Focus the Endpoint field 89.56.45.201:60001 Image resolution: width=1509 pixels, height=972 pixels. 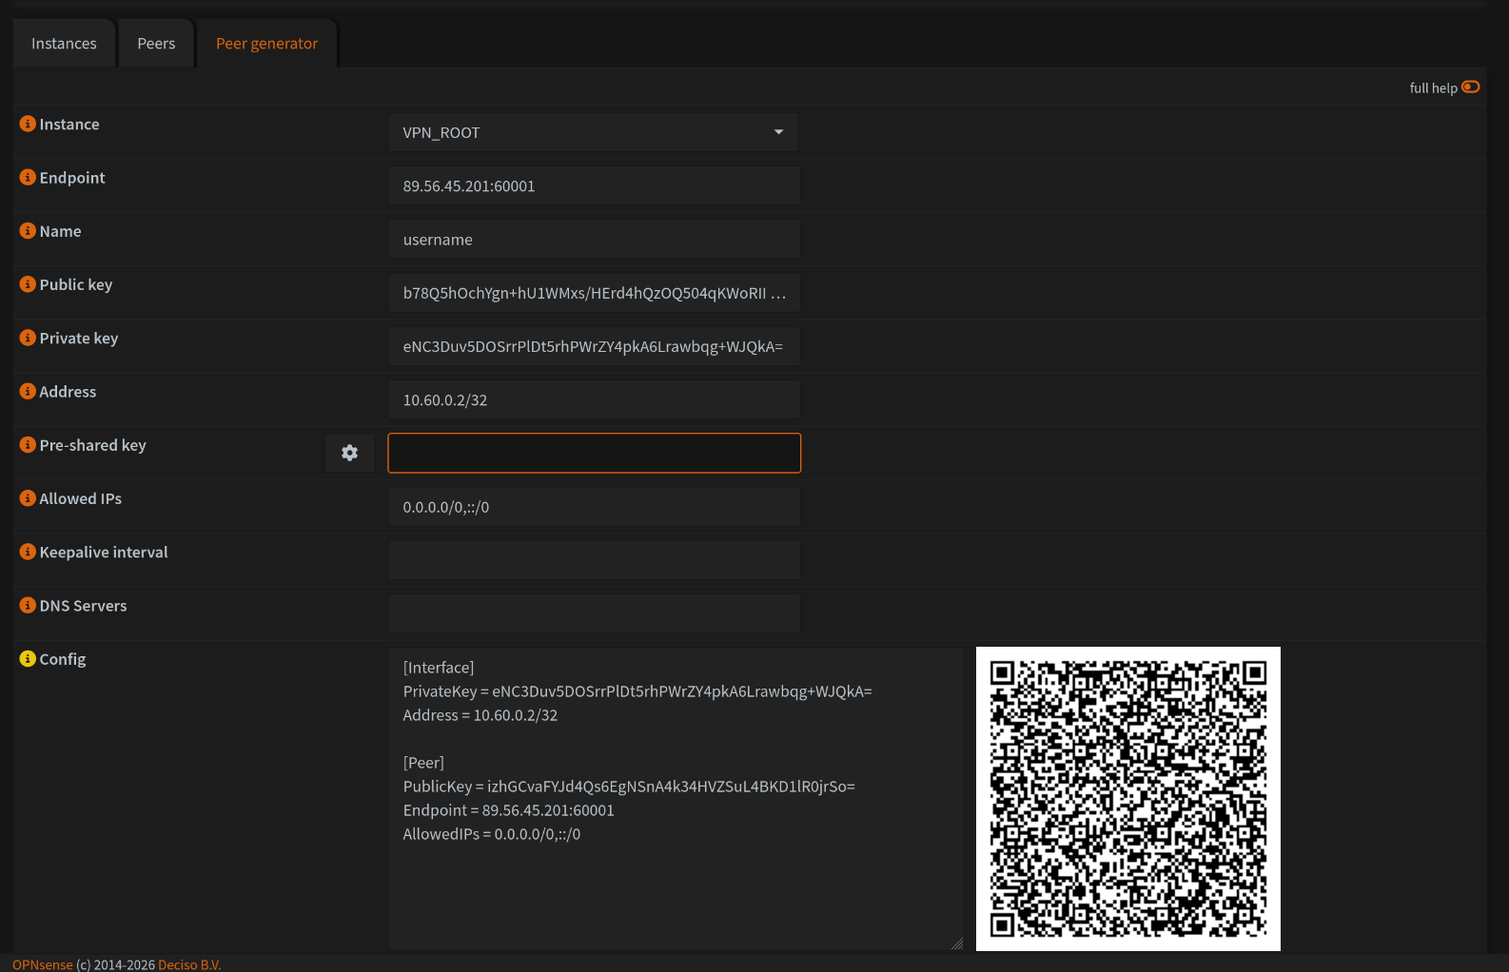click(594, 185)
